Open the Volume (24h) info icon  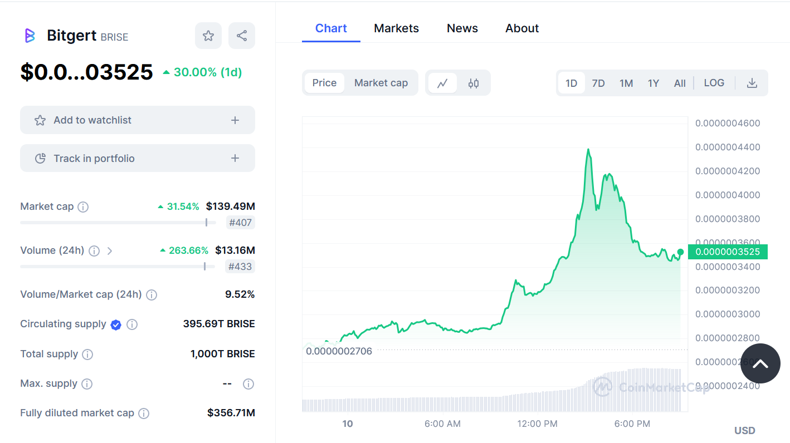click(x=94, y=251)
